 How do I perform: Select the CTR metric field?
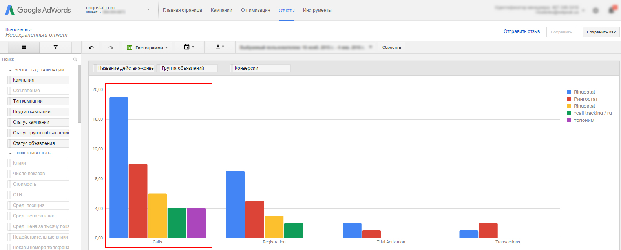point(38,195)
